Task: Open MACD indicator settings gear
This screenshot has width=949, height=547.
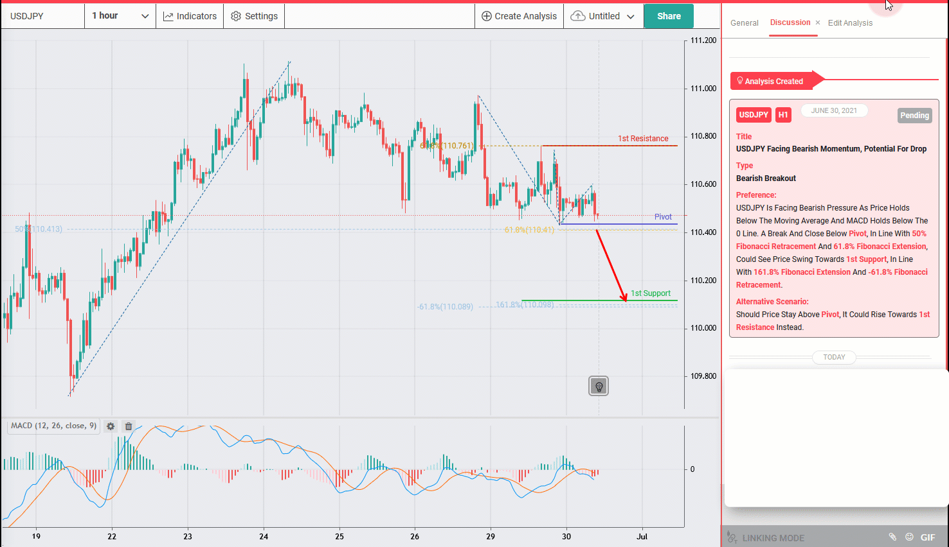Action: point(111,426)
